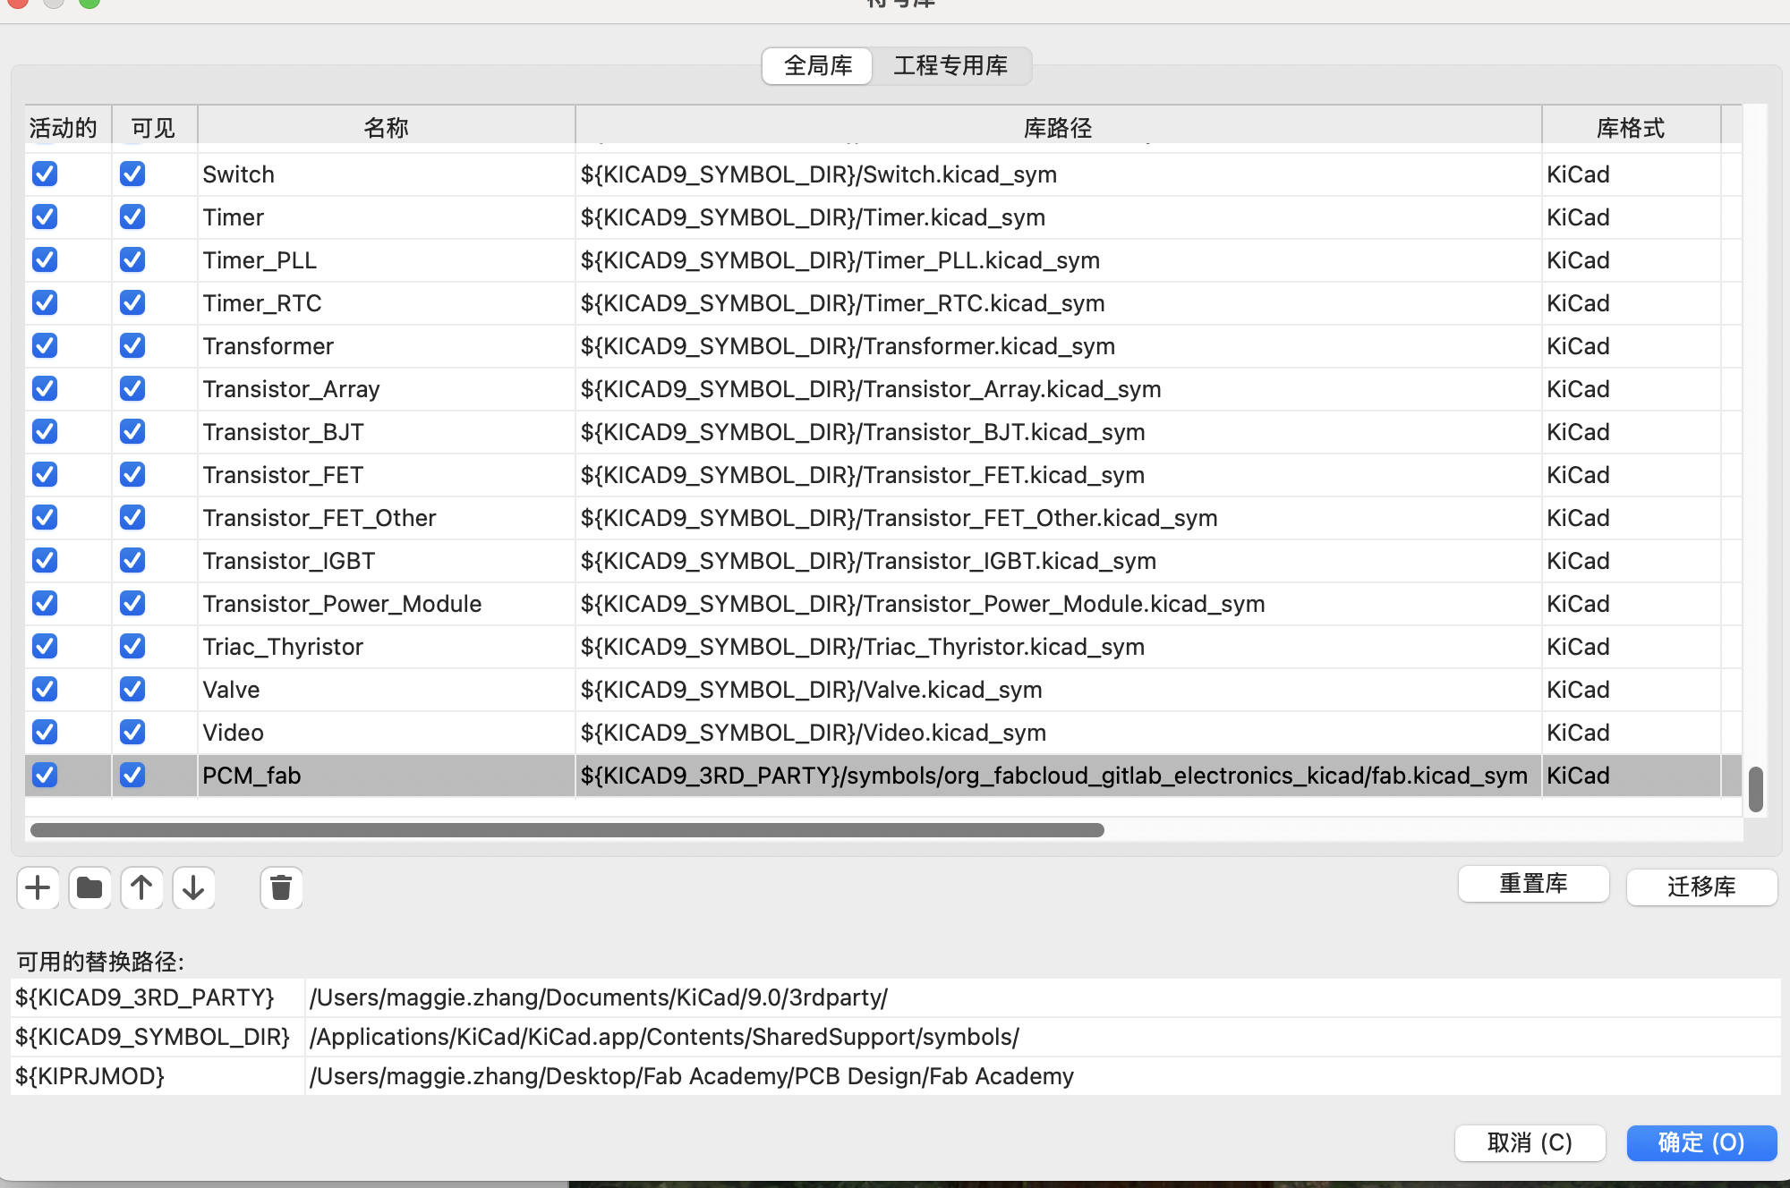Cancel dialog with 取消 (C) button
The height and width of the screenshot is (1188, 1790).
tap(1530, 1142)
